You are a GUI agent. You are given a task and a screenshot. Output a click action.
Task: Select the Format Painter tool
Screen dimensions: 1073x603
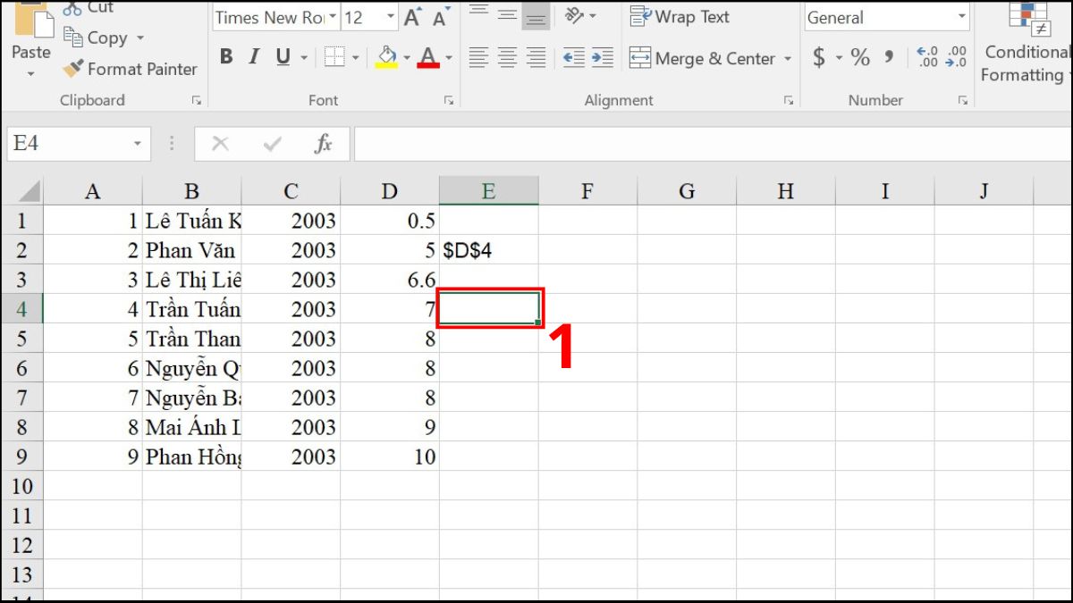129,69
